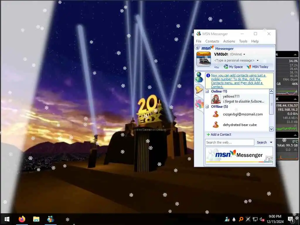Click yellows111's status message text
The height and width of the screenshot is (225, 300).
(x=243, y=101)
